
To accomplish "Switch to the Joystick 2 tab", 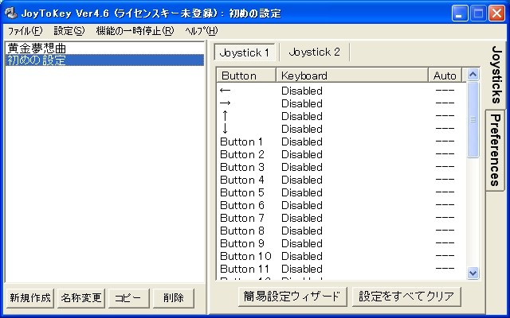I will [x=314, y=52].
